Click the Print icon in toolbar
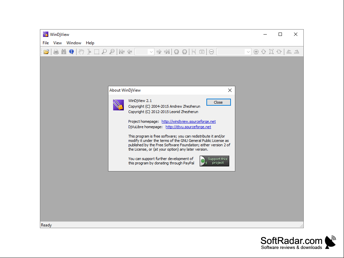This screenshot has height=258, width=344. tap(56, 52)
